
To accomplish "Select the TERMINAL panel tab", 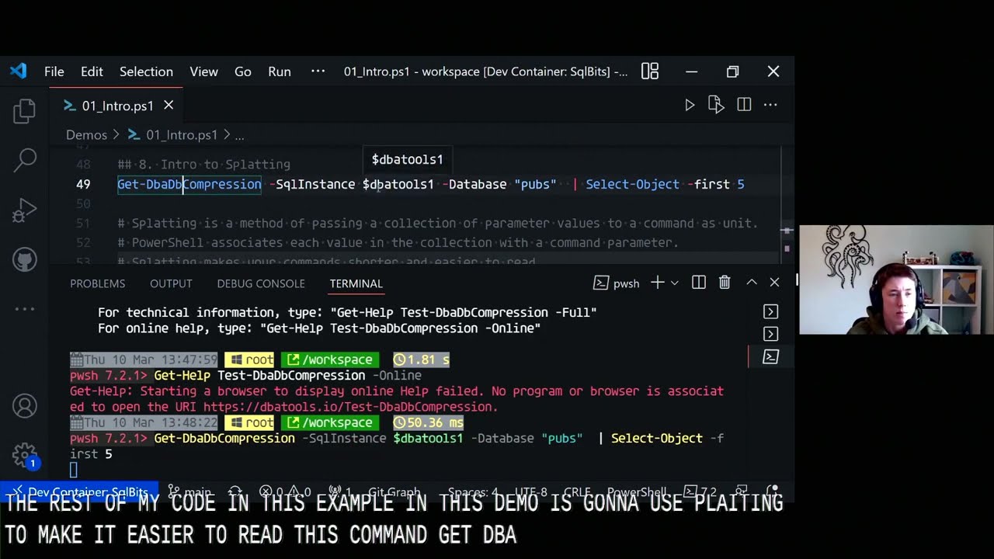I will pos(356,283).
